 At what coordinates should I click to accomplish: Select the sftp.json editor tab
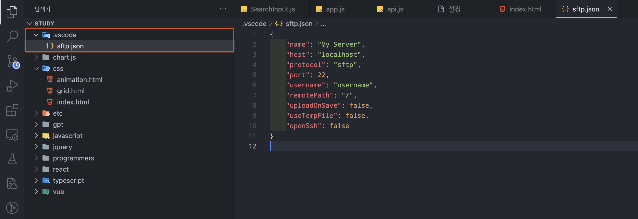point(587,9)
